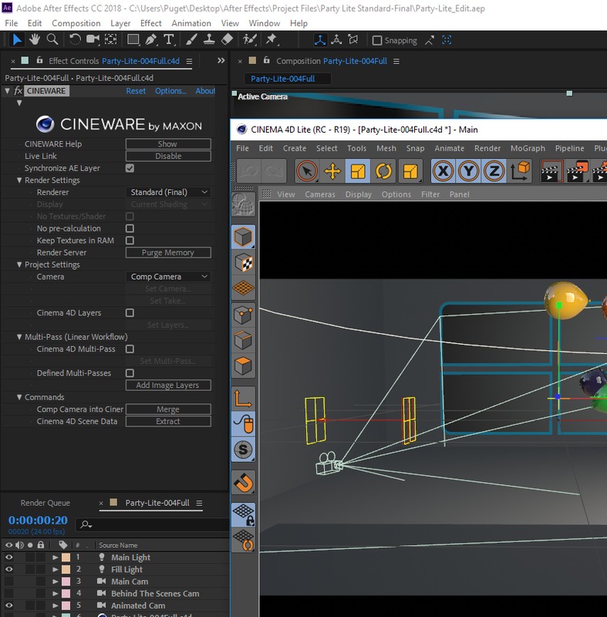Collapse the Render Settings section
Screen dimensions: 607x617
[19, 180]
